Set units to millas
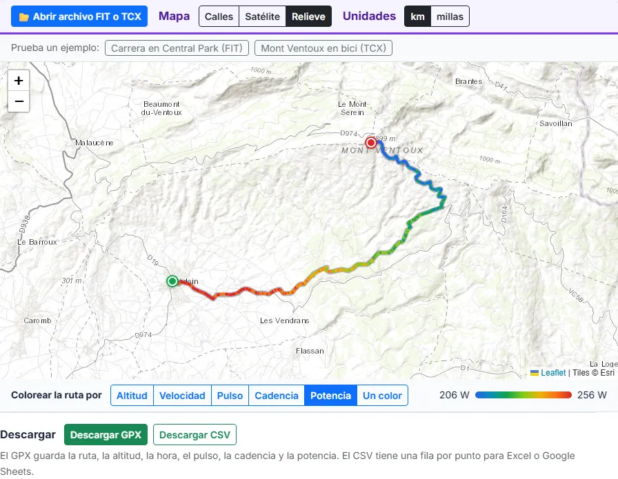Image resolution: width=618 pixels, height=479 pixels. coord(450,17)
